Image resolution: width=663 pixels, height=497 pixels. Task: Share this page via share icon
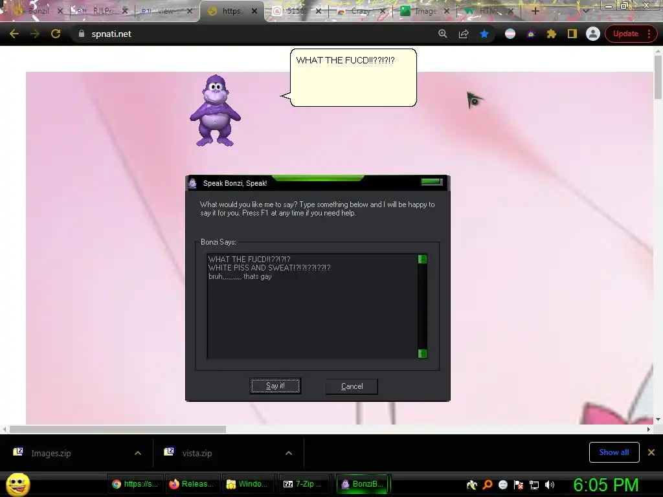click(x=464, y=34)
